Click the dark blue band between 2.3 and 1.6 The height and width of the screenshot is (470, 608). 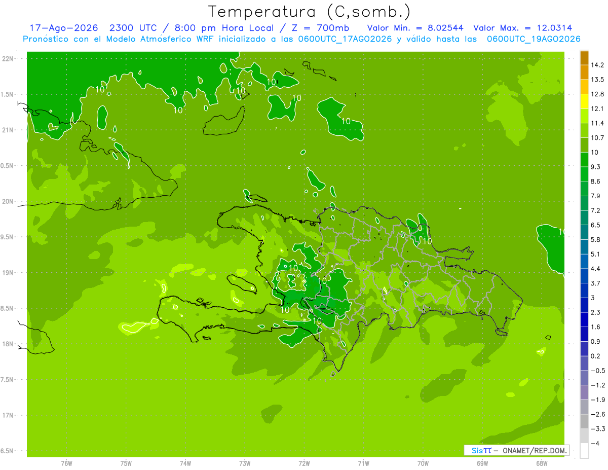584,319
